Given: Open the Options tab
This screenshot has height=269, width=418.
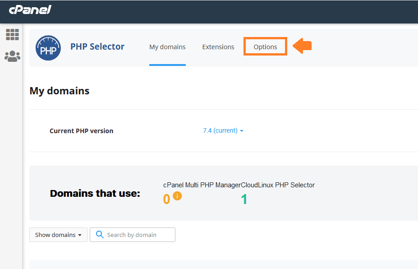Looking at the screenshot, I should [x=265, y=47].
